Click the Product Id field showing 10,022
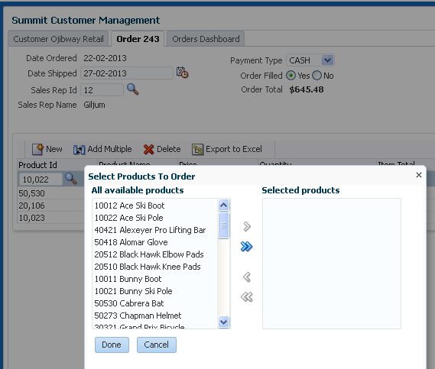The width and height of the screenshot is (435, 369). pos(41,180)
